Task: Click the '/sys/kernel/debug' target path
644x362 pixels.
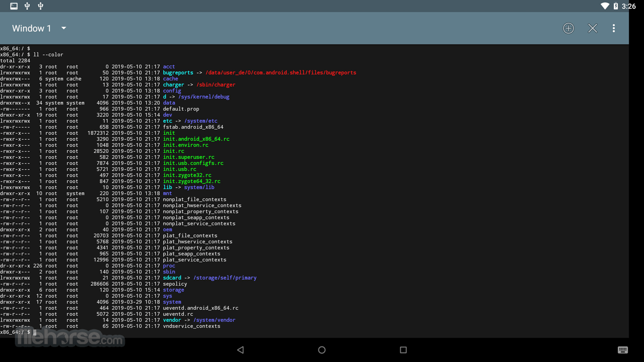Action: [x=204, y=97]
